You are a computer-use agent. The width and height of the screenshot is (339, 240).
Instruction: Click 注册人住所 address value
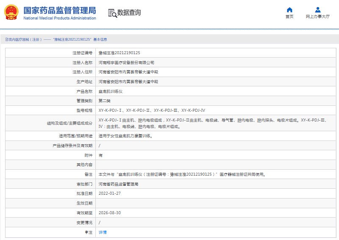[x=128, y=72]
